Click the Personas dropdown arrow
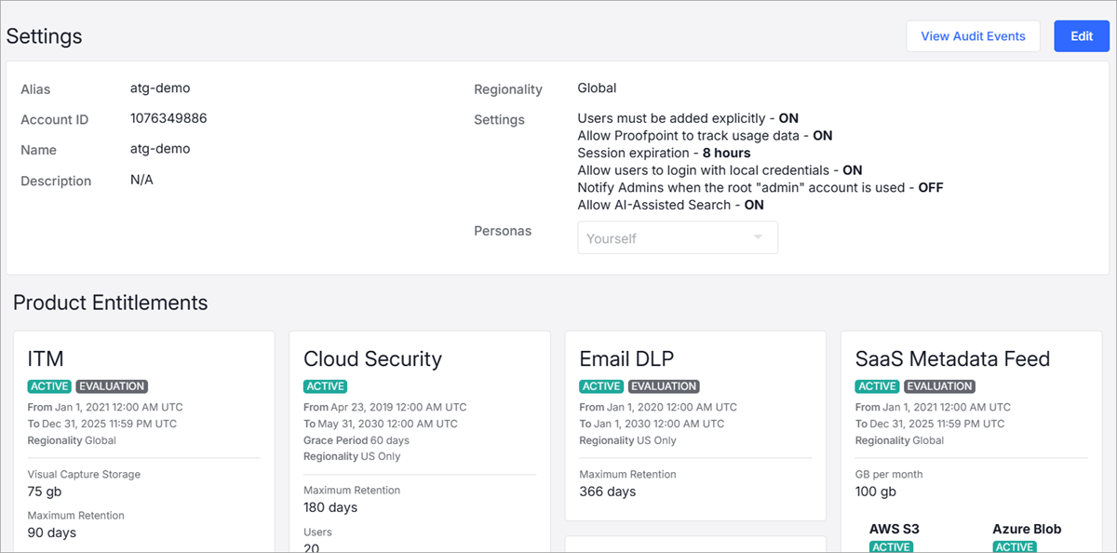1117x553 pixels. (758, 237)
